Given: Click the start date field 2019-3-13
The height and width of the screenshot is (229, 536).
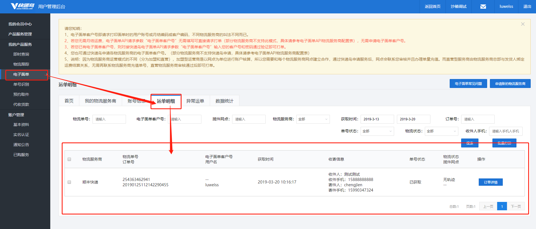Looking at the screenshot, I should 377,119.
